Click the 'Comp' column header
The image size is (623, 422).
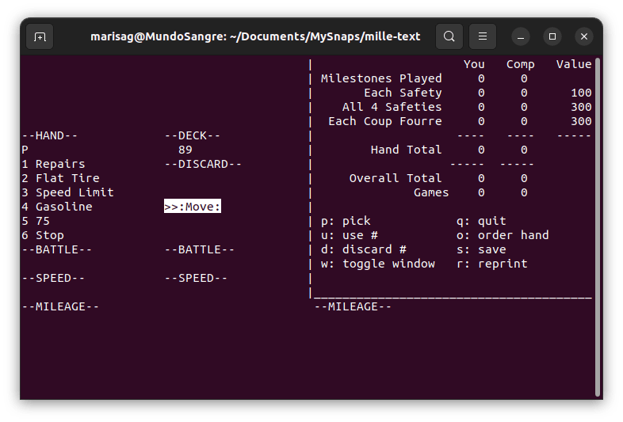coord(521,64)
